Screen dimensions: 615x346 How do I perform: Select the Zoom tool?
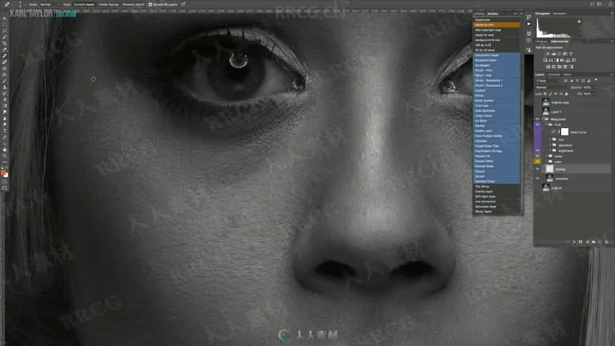click(5, 155)
